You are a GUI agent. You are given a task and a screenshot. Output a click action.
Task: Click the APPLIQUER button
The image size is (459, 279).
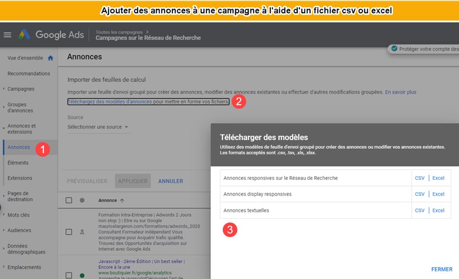point(133,181)
